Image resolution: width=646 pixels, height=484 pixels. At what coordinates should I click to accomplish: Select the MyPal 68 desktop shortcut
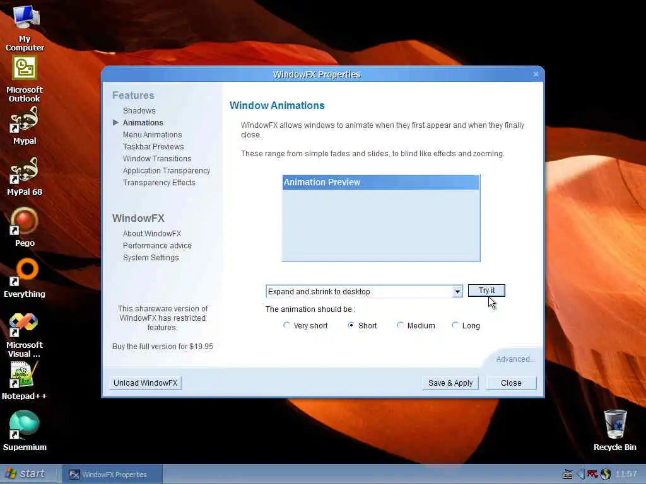tap(25, 177)
